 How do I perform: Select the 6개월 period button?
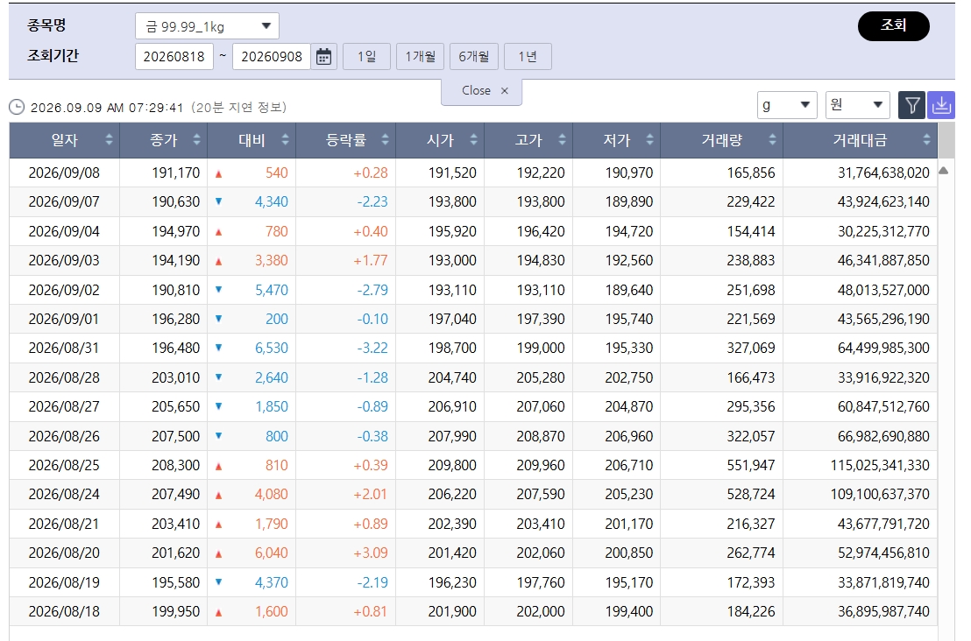(474, 57)
